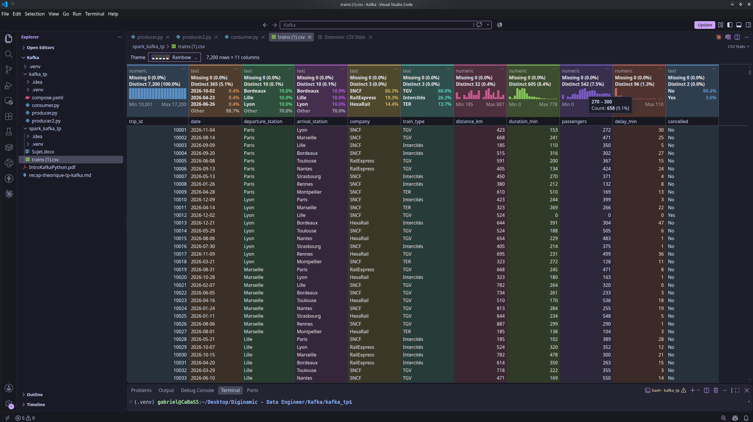Switch to the Debug Console panel tab
The image size is (753, 422).
(x=197, y=390)
